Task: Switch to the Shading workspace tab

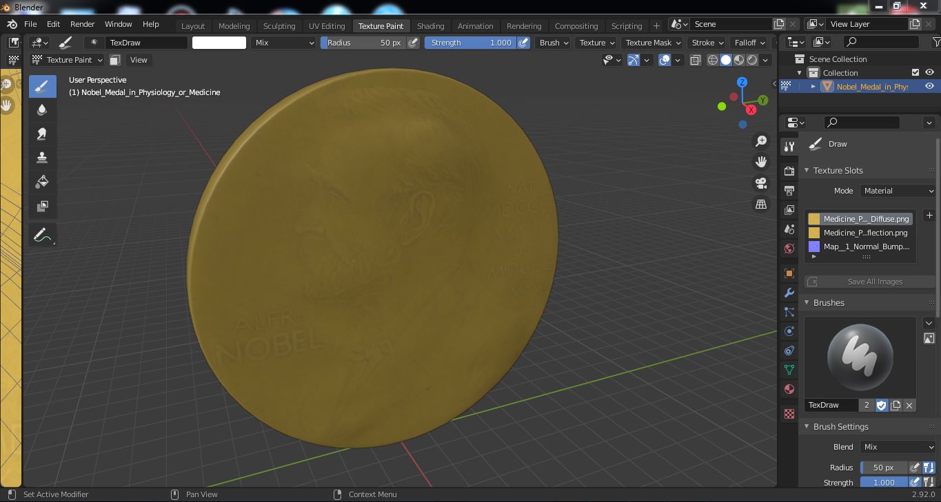Action: [430, 26]
